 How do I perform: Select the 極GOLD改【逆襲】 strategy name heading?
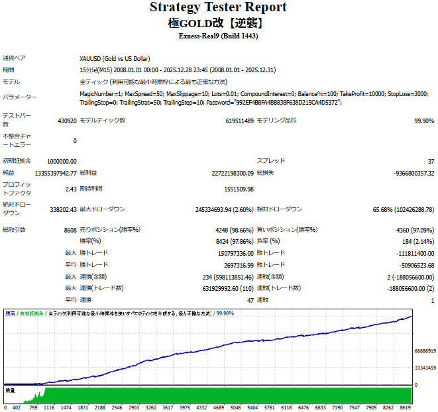tap(218, 23)
